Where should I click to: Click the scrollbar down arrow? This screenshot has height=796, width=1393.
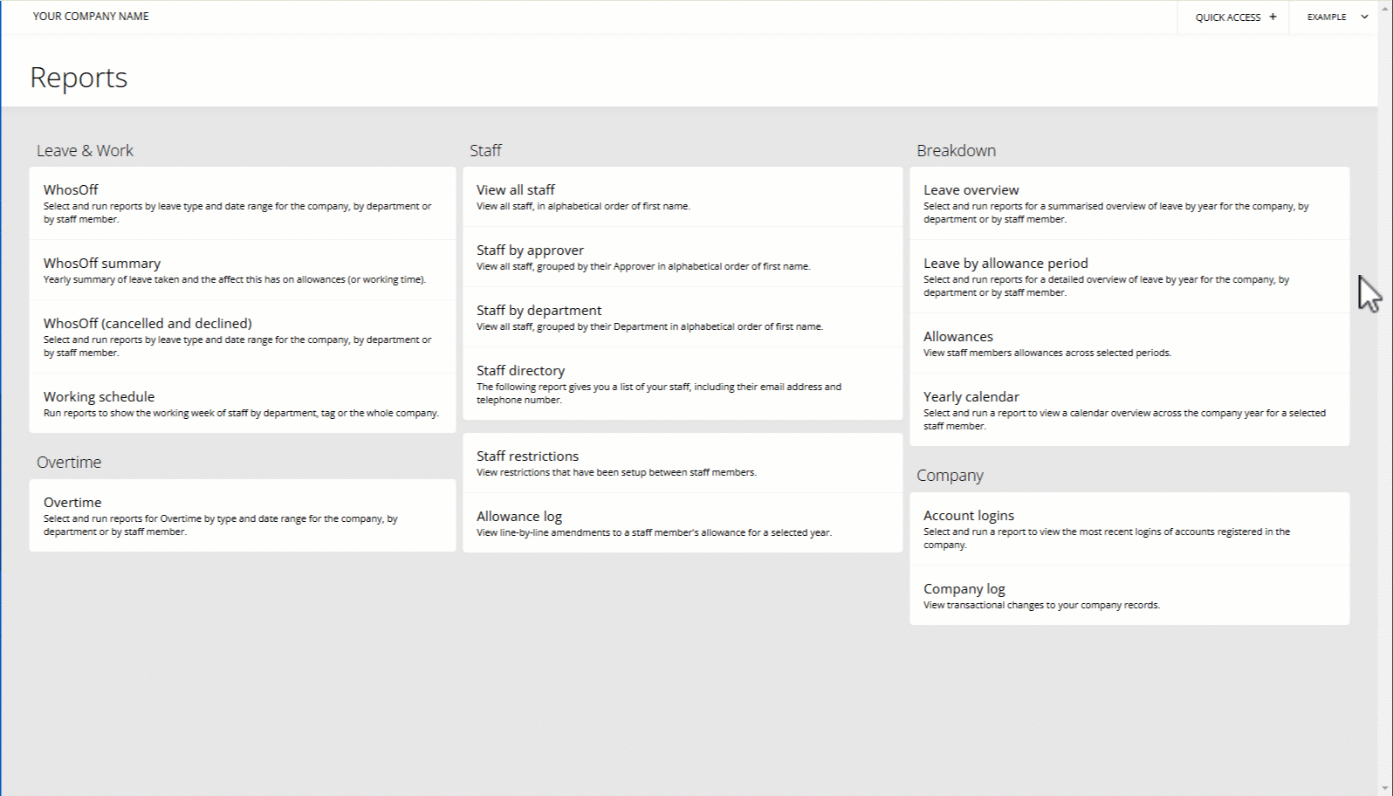(x=1385, y=789)
